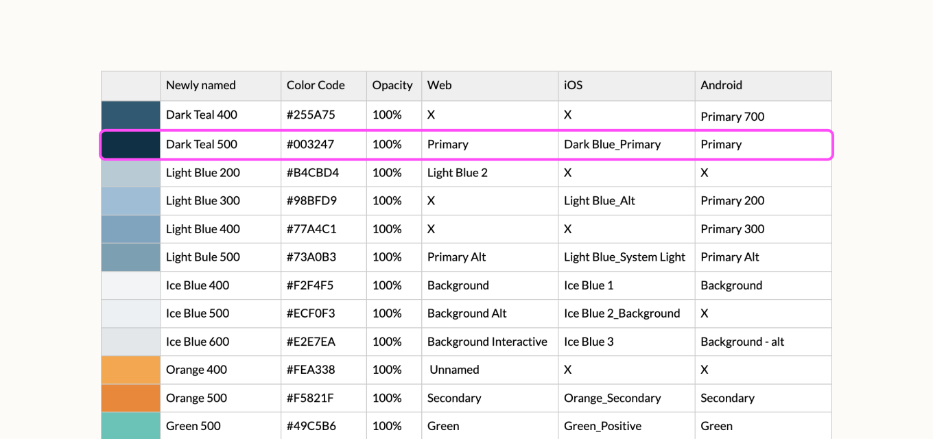Click the 'Newly named' column header

click(200, 86)
